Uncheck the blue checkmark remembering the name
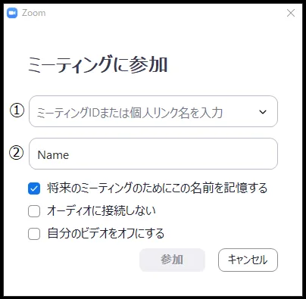The image size is (306, 299). point(34,188)
